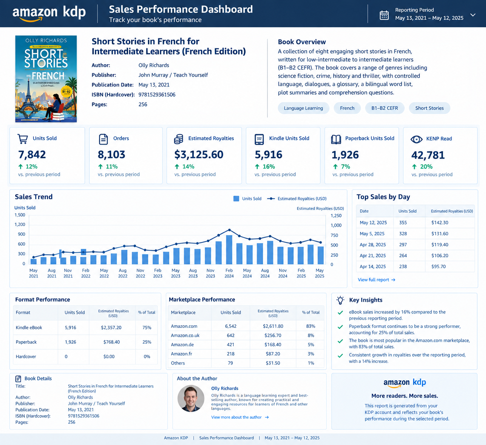
Task: Click the Feb 2024 peak bar in Sales Trend
Action: coord(229,249)
